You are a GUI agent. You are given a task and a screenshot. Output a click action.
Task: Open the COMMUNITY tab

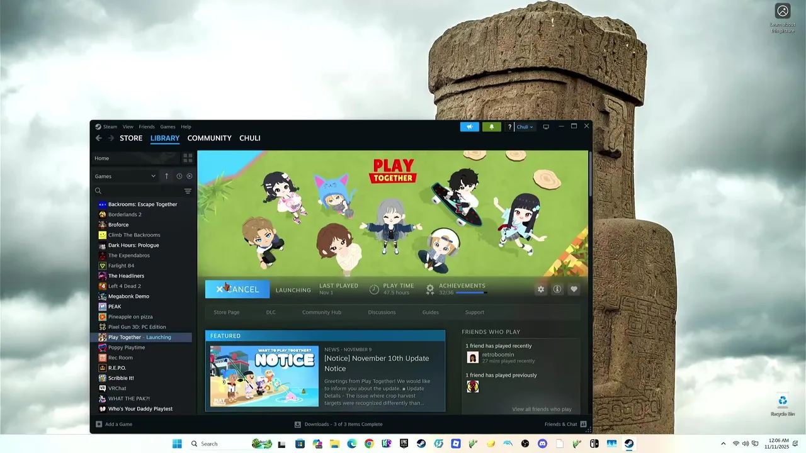[209, 138]
